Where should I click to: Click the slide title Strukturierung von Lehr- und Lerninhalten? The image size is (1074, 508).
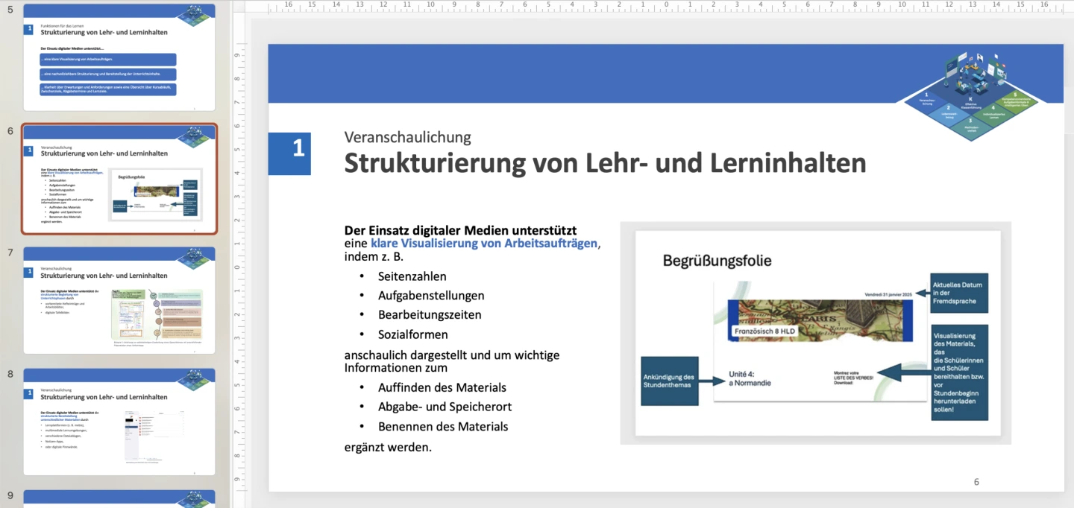(605, 163)
